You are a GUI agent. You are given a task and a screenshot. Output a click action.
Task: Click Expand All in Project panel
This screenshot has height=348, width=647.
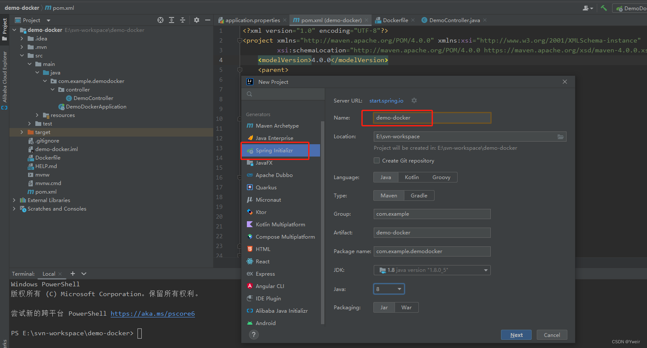[x=172, y=20]
